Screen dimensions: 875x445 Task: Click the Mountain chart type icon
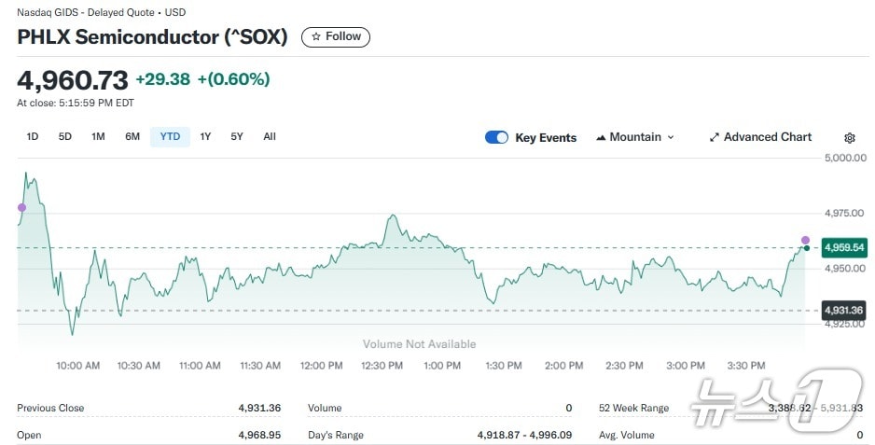click(x=600, y=137)
